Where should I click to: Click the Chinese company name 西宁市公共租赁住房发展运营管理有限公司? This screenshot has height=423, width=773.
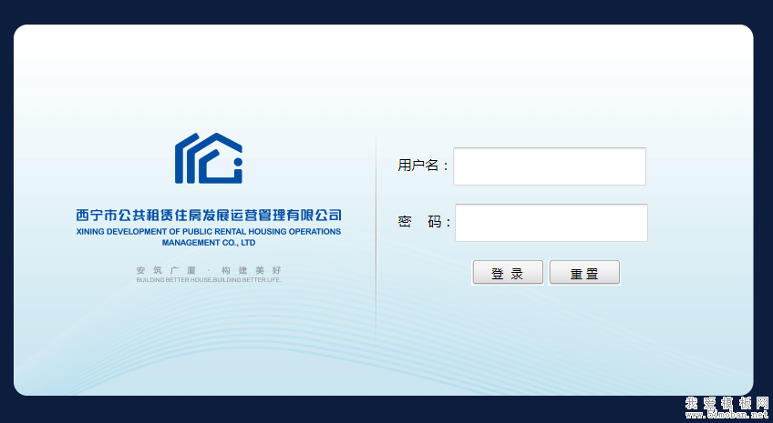coord(209,216)
